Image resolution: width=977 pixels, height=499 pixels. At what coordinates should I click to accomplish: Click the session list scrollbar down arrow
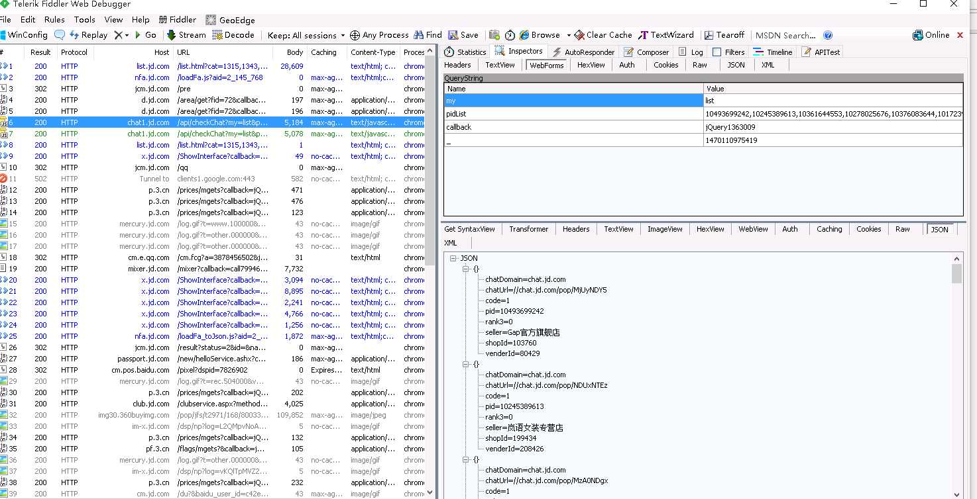[x=431, y=493]
